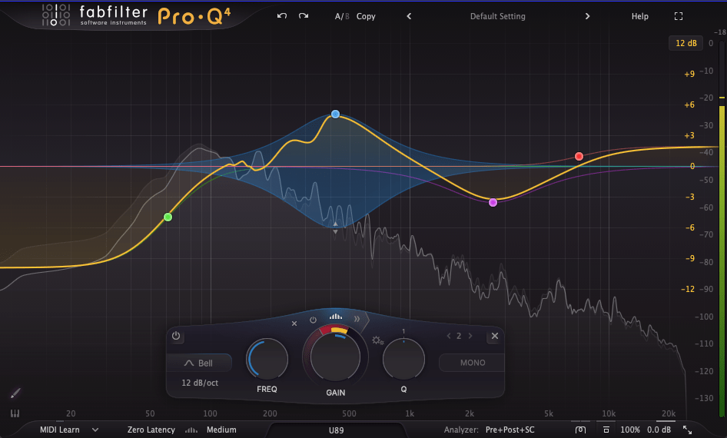This screenshot has height=438, width=727.
Task: Click the undo arrow icon
Action: coord(282,16)
